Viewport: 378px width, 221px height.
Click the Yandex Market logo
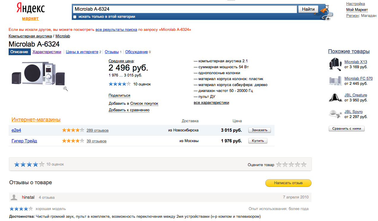coord(30,12)
